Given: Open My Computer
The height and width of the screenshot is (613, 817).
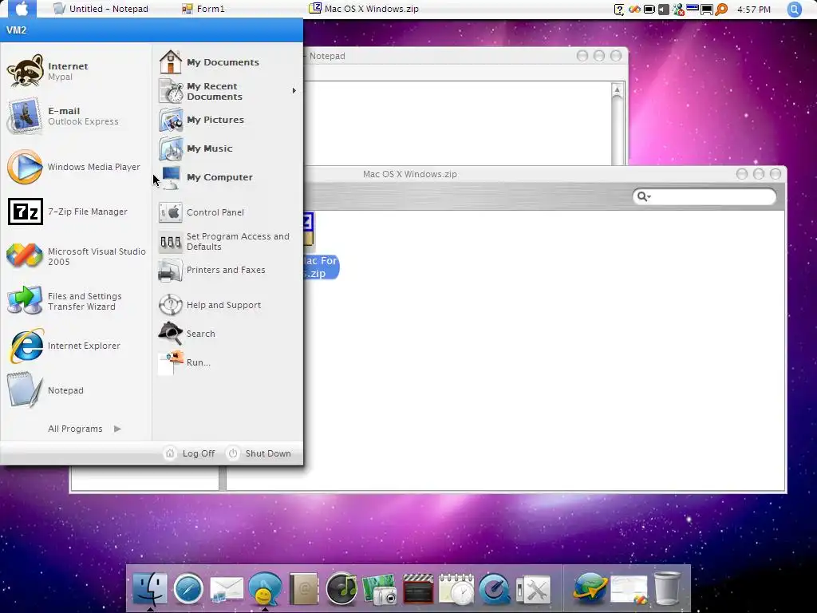Looking at the screenshot, I should click(227, 177).
